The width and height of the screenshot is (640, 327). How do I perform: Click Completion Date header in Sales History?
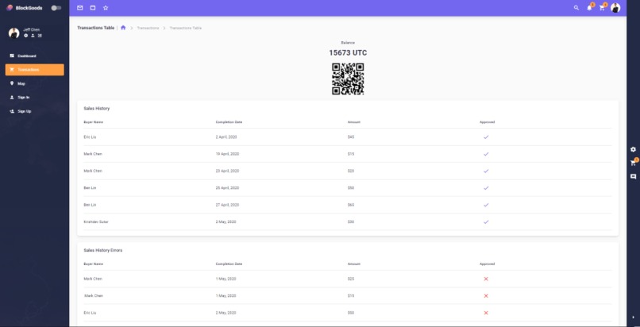(x=229, y=122)
